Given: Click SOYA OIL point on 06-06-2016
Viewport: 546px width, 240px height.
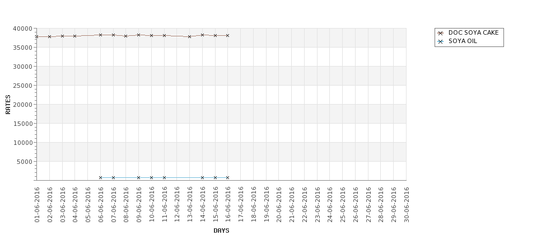Looking at the screenshot, I should click(101, 177).
